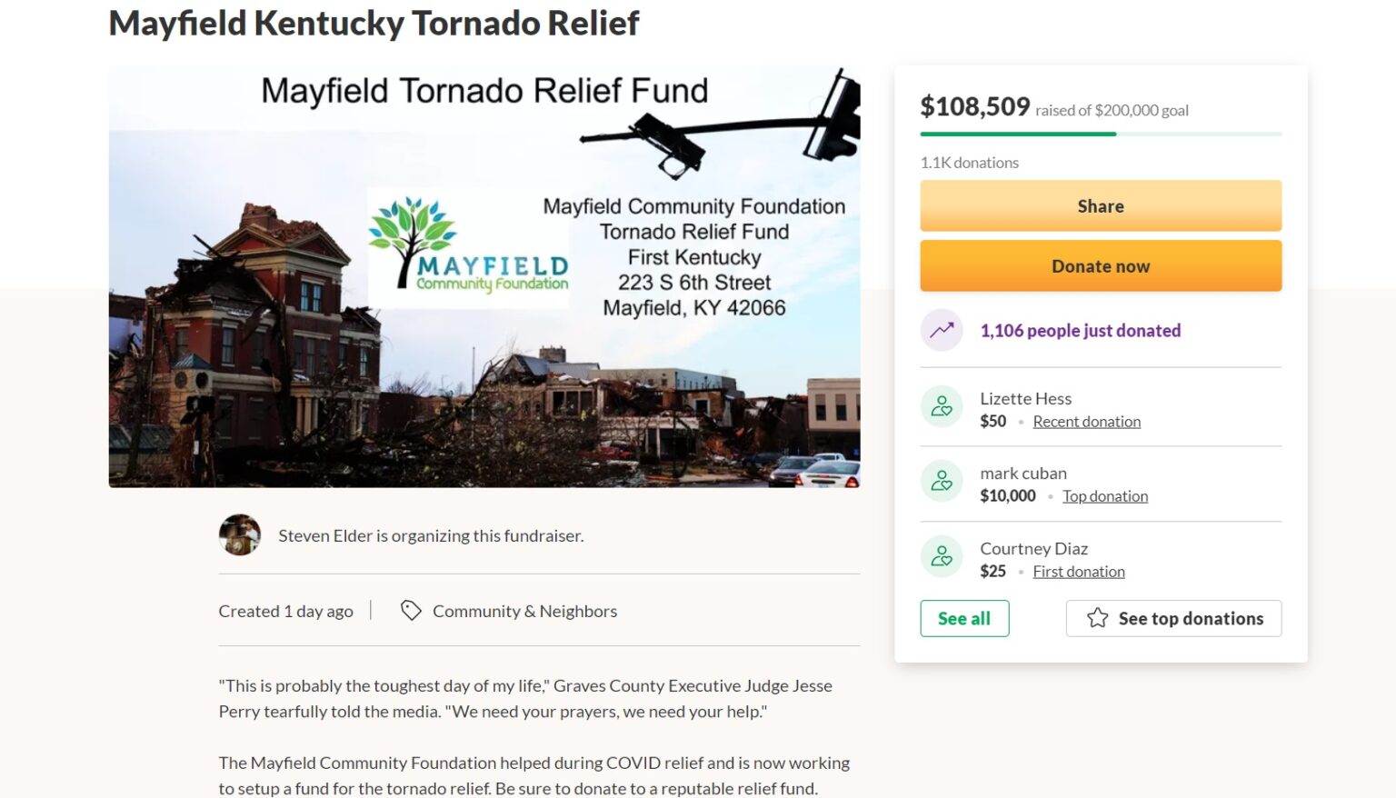Open See top donations

click(x=1173, y=618)
